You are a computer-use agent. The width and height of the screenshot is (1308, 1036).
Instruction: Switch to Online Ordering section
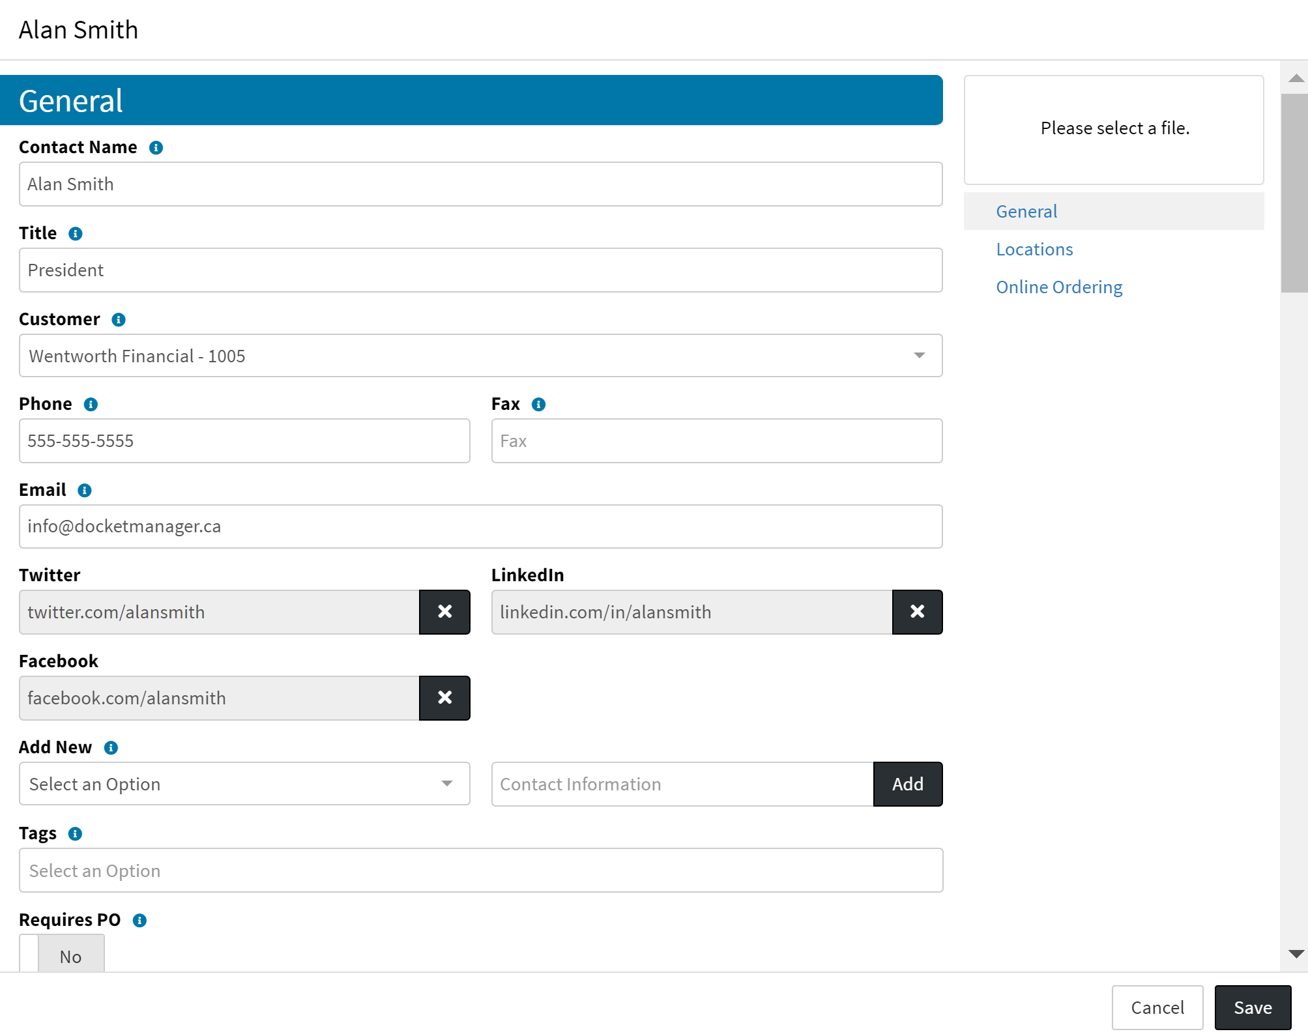coord(1059,287)
